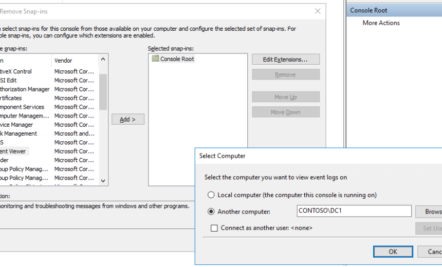Click More Actions in Actions pane
442x267 pixels.
(x=381, y=23)
